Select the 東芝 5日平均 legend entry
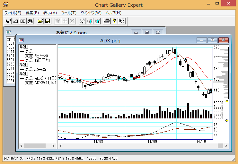Image resolution: width=238 pixels, height=164 pixels. pyautogui.click(x=37, y=56)
